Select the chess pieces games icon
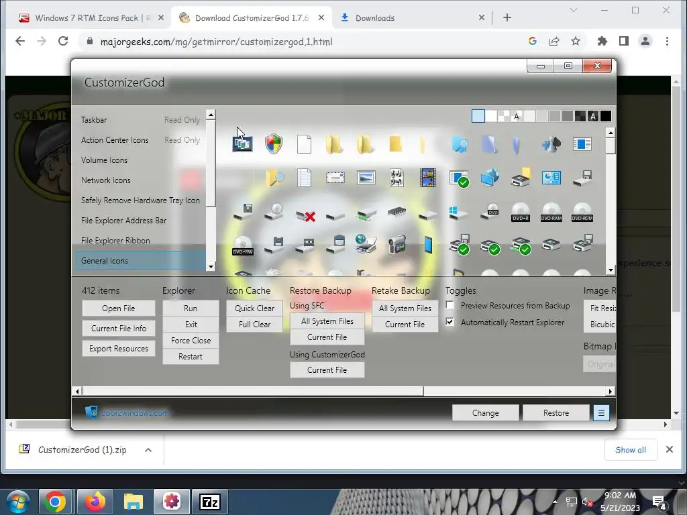The image size is (687, 515). point(551,144)
